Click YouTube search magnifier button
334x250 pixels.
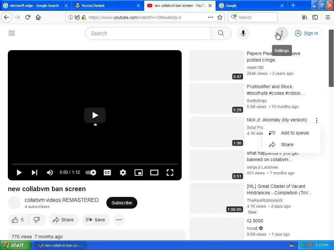221,33
